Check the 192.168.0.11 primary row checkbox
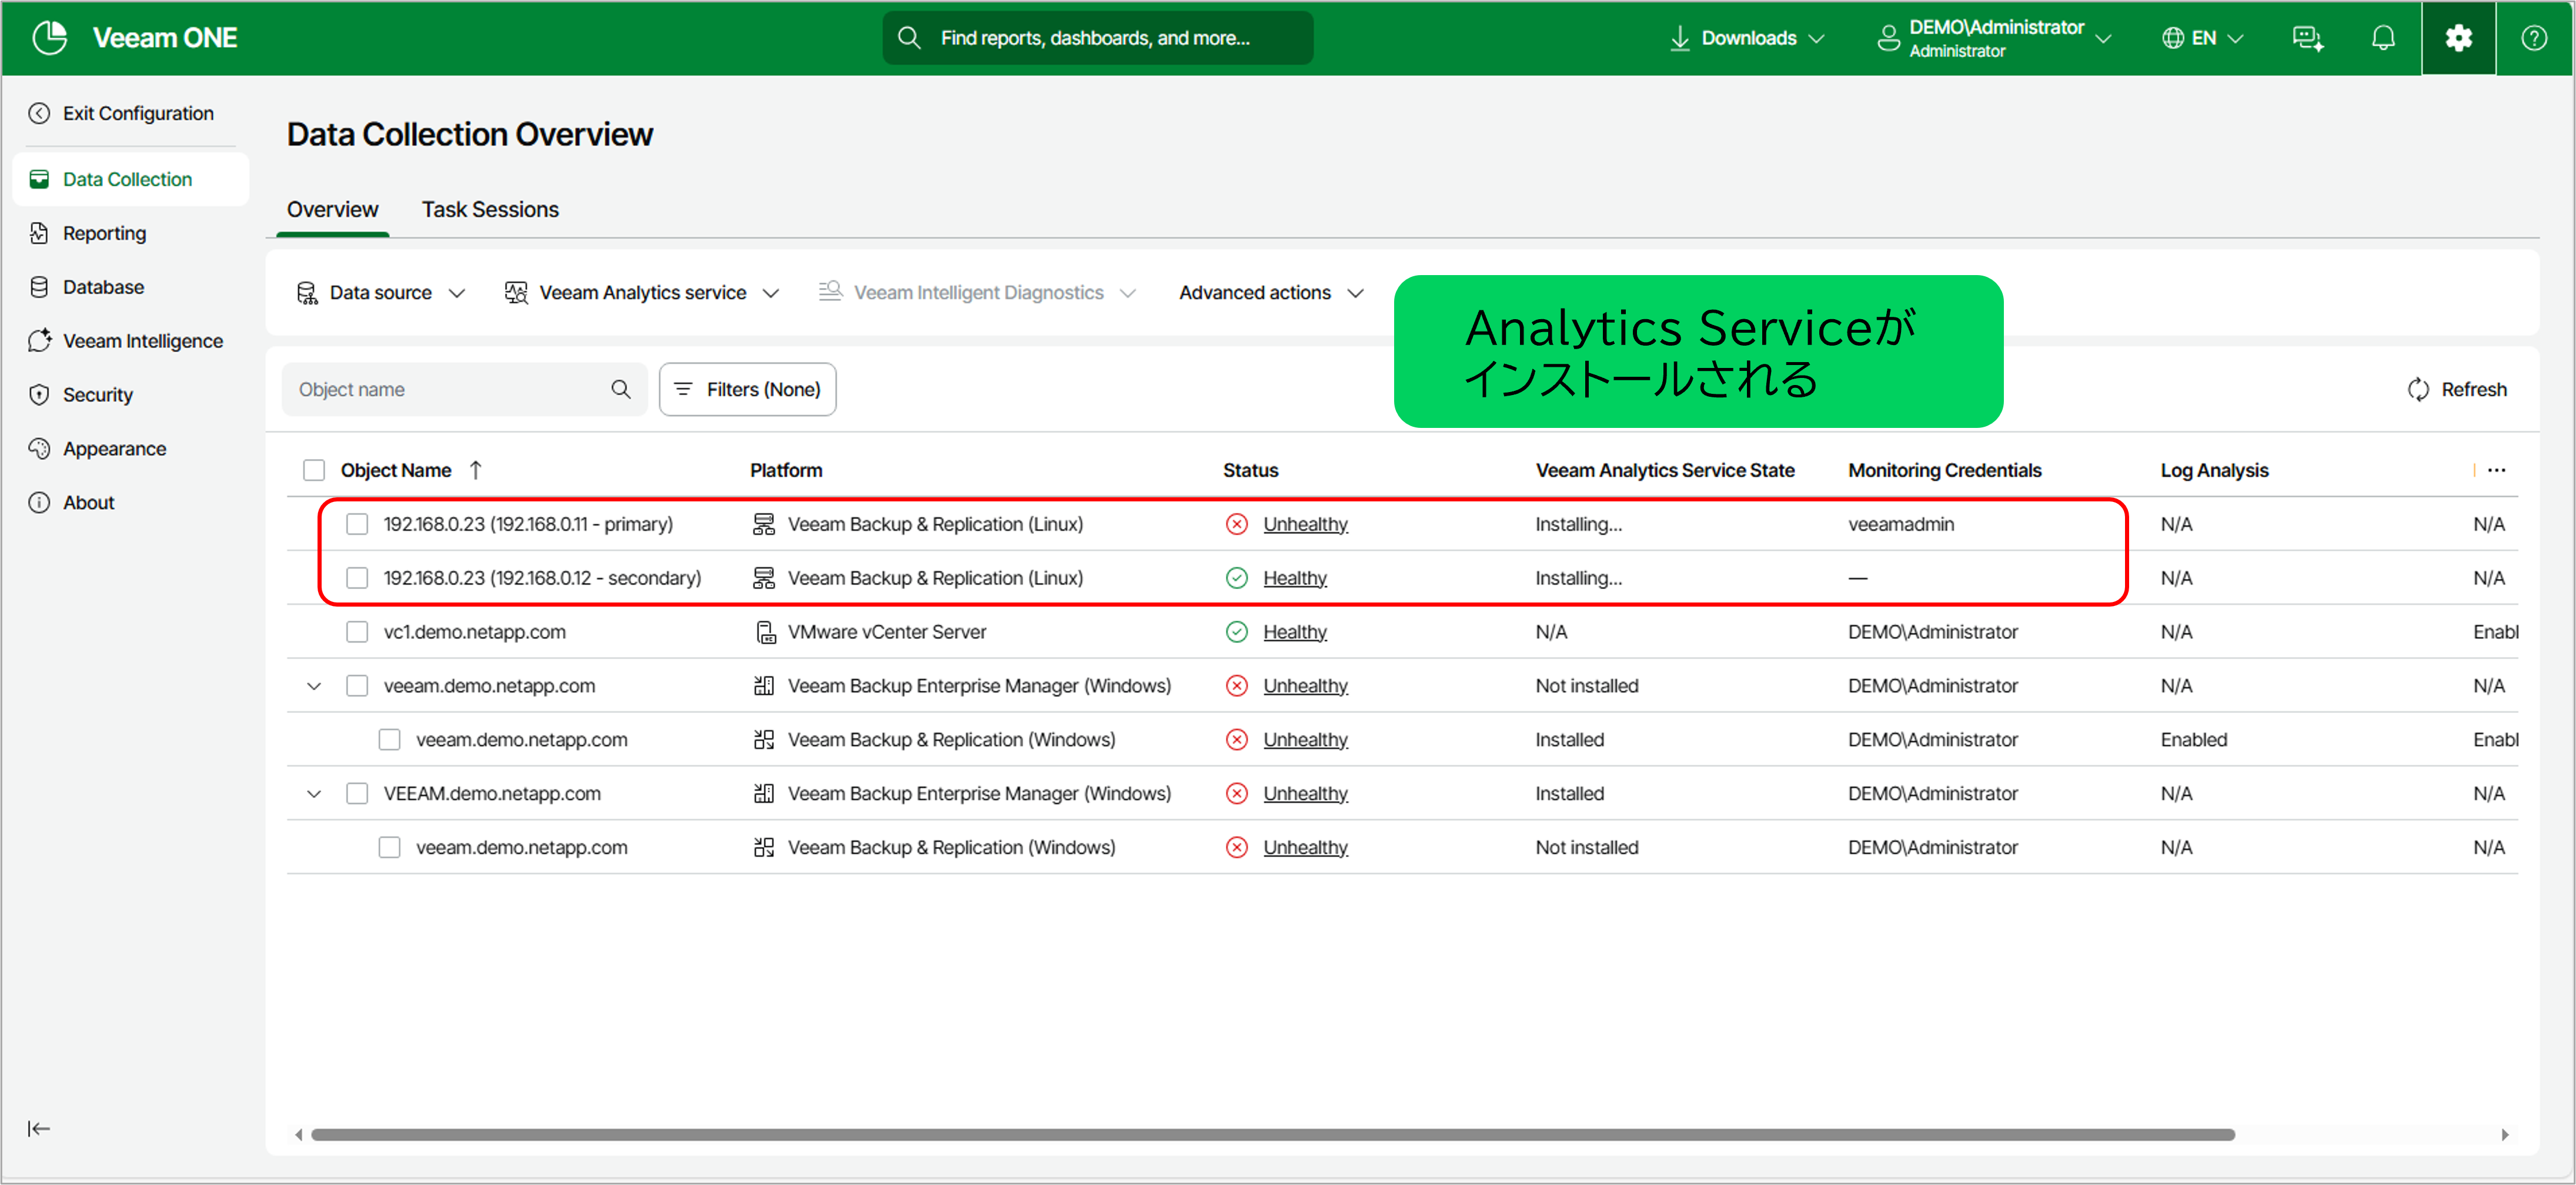 coord(357,524)
